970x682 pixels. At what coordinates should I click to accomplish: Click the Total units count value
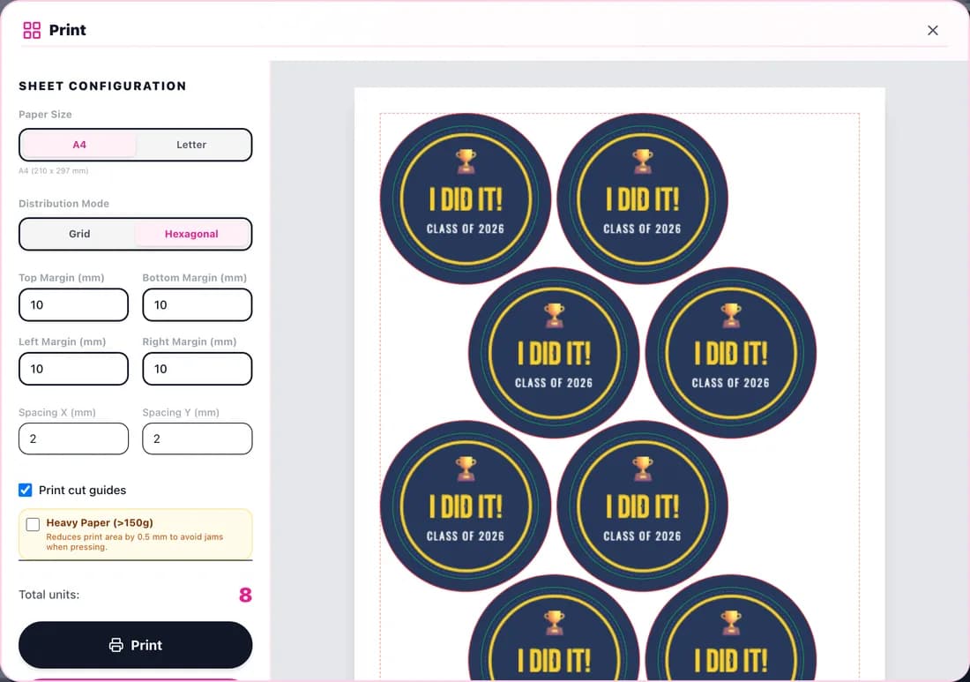point(246,595)
